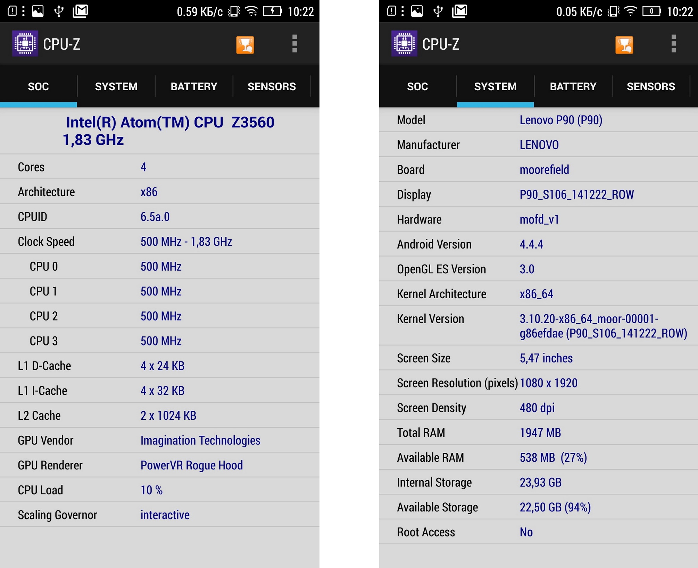
Task: Tap CPU Load 10 % value
Action: click(x=151, y=490)
